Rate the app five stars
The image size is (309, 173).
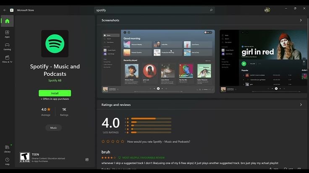point(122,141)
